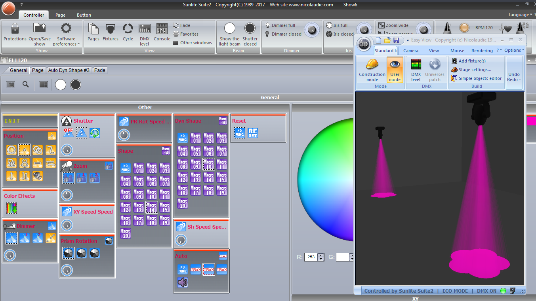Open the Pages view
Screen dimensions: 536x301
[x=93, y=32]
